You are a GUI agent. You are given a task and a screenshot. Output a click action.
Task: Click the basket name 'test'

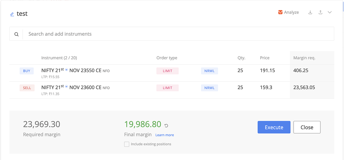(x=22, y=13)
